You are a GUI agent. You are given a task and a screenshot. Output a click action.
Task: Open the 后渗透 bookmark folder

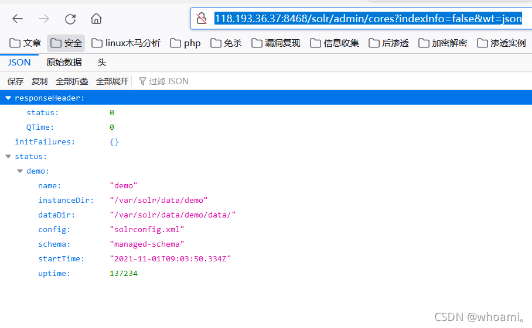[389, 43]
